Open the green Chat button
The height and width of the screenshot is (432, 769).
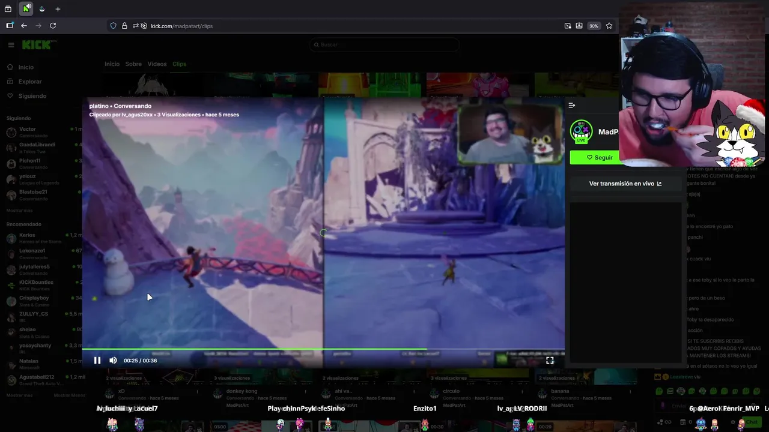point(751,422)
